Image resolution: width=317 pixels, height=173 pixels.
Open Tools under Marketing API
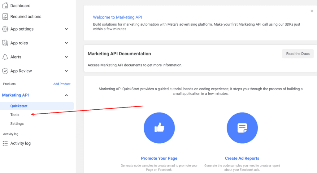[x=15, y=115]
